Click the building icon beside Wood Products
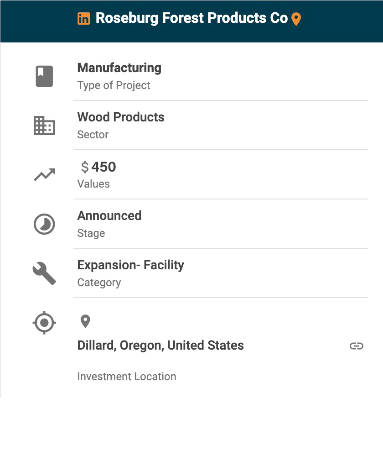 pos(44,126)
